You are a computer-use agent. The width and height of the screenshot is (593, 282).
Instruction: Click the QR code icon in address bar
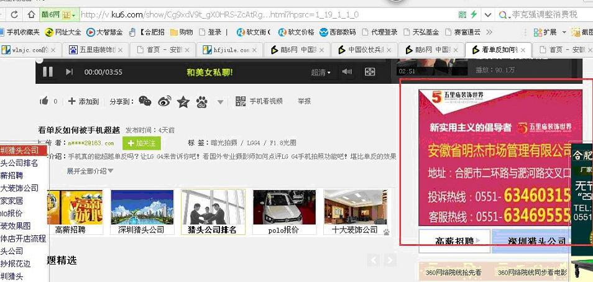tap(462, 15)
